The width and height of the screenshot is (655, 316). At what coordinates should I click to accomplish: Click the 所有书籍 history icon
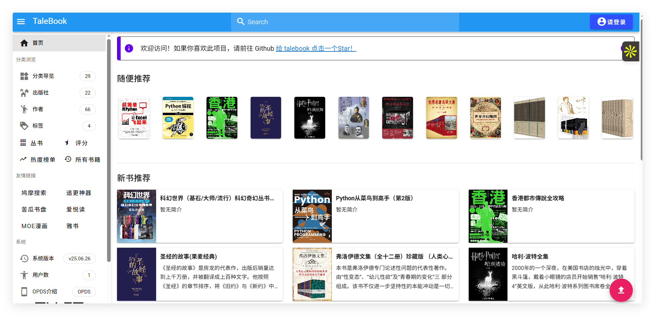point(68,159)
